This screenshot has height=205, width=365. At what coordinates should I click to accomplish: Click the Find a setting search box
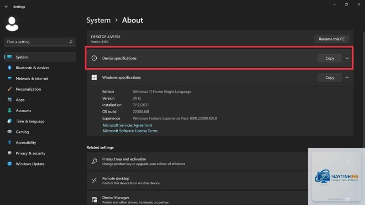click(40, 42)
